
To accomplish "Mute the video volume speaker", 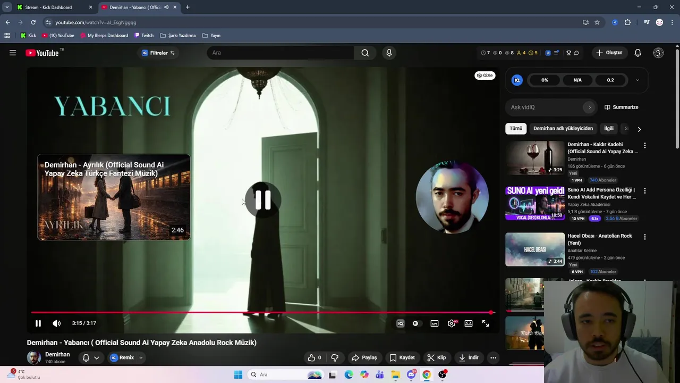I will tap(56, 323).
